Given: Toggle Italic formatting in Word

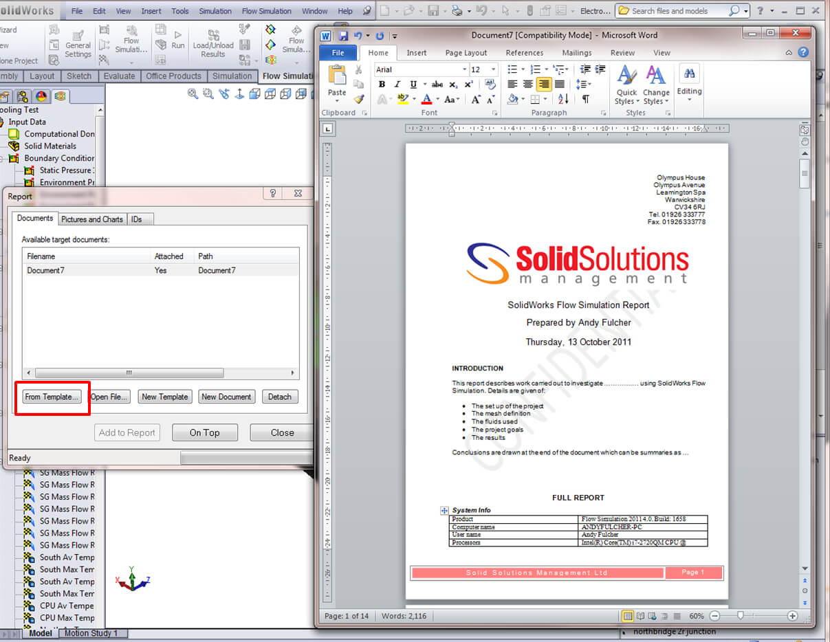Looking at the screenshot, I should [397, 85].
